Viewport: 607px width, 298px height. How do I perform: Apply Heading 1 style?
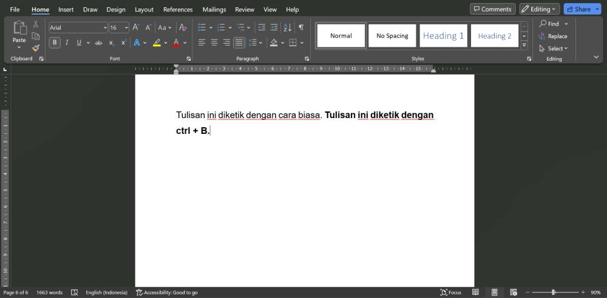(x=443, y=36)
